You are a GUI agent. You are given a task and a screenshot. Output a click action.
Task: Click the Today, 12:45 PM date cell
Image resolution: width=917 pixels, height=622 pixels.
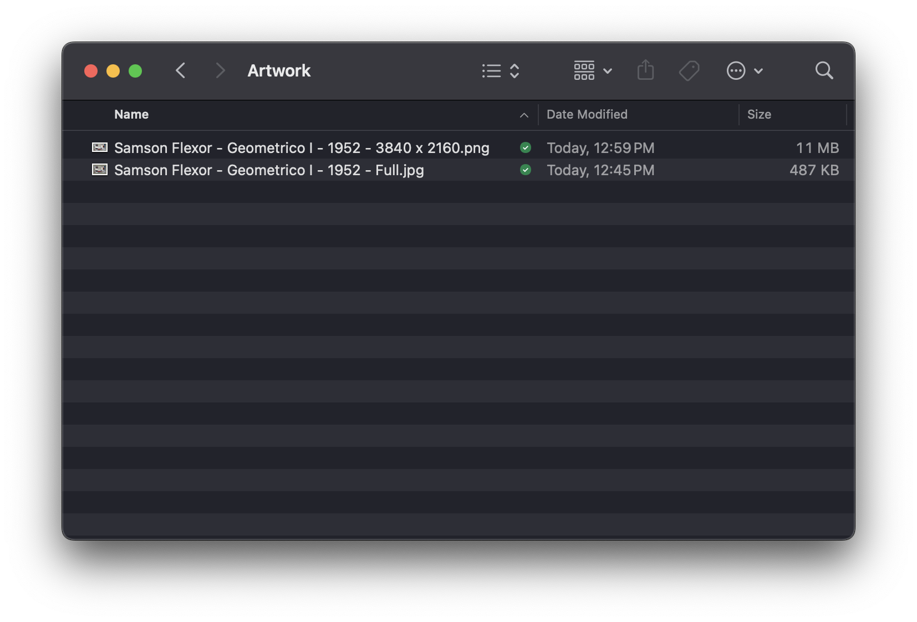click(600, 170)
